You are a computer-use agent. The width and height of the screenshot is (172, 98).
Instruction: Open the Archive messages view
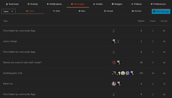(136, 11)
